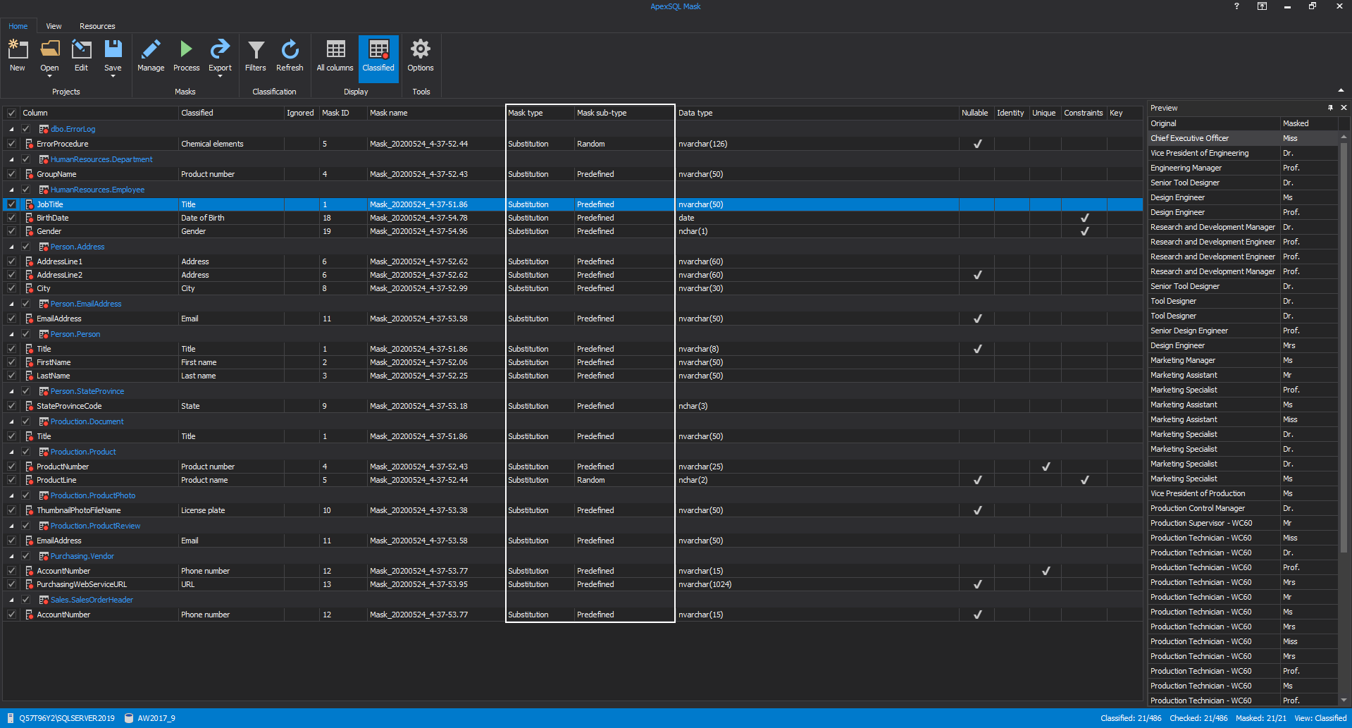Toggle the header select-all checkbox
Viewport: 1352px width, 728px height.
pos(11,113)
